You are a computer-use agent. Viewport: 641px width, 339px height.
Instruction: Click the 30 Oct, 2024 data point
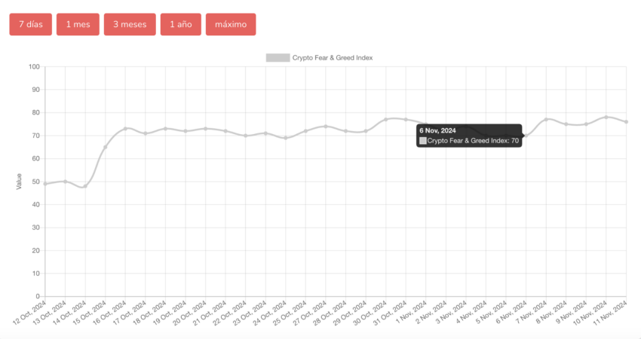[385, 120]
